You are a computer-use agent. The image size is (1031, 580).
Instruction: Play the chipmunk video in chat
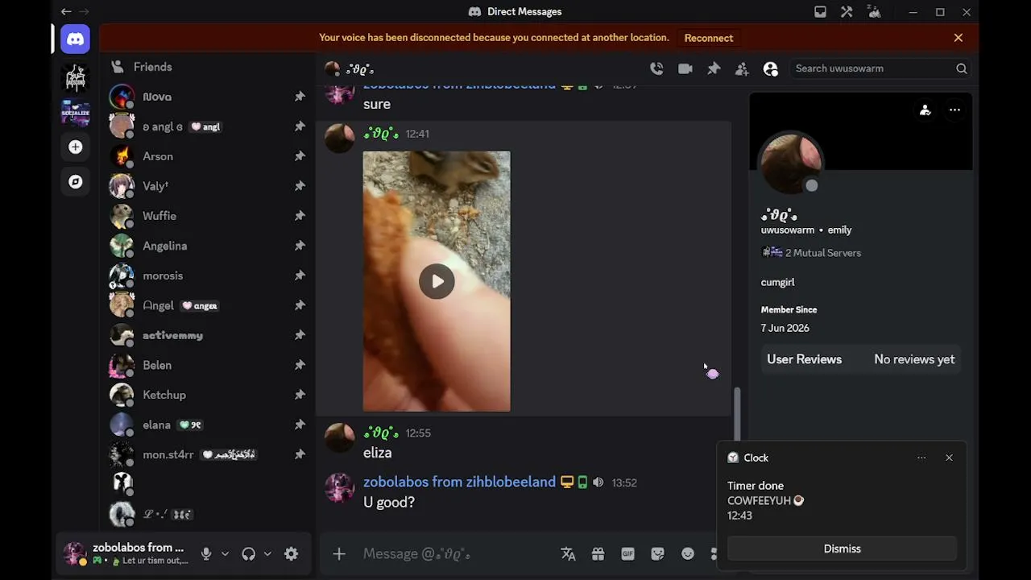[x=437, y=281]
